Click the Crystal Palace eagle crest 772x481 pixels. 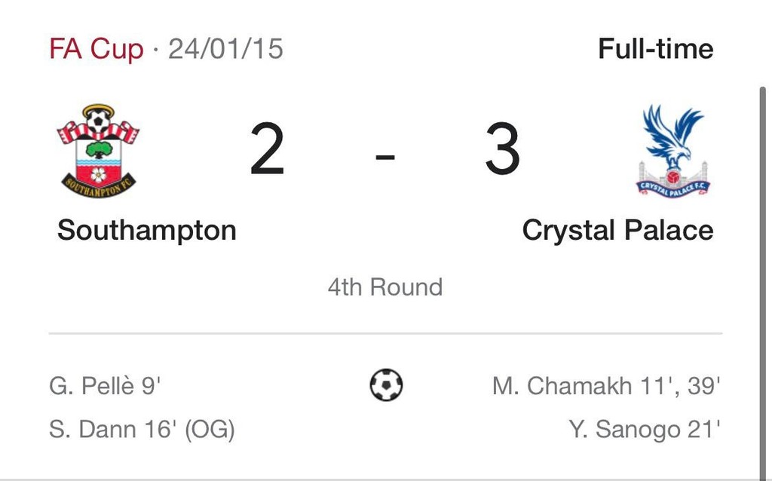click(x=673, y=151)
